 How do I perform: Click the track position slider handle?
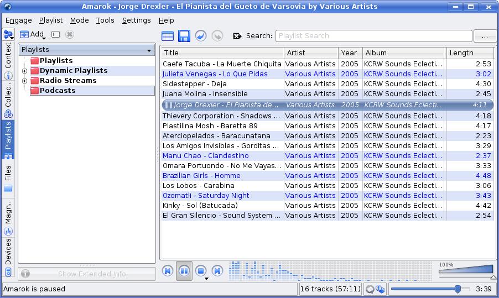458,289
